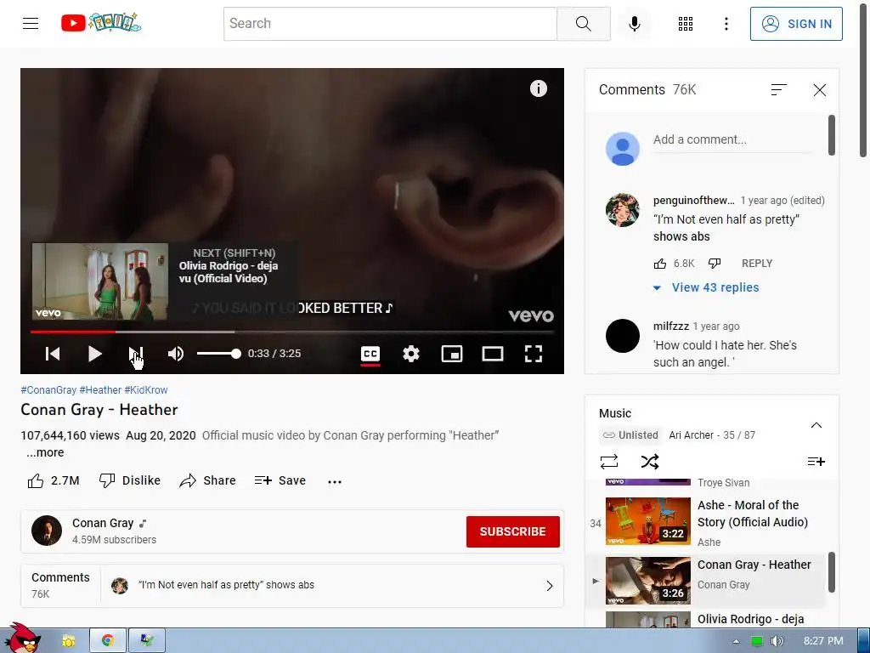Seek on the video progress bar

(x=292, y=332)
